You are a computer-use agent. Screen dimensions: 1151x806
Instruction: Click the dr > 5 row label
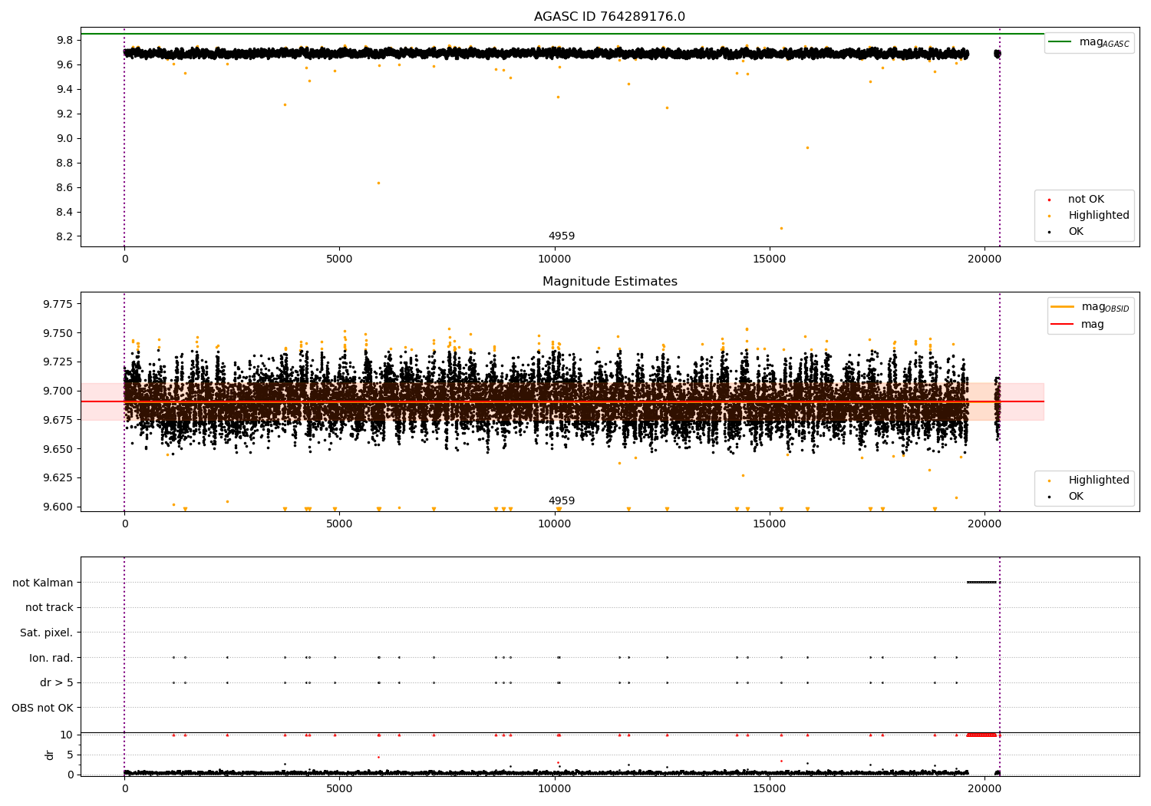click(57, 683)
